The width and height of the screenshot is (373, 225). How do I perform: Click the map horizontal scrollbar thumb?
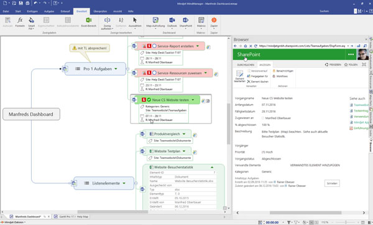(113, 212)
